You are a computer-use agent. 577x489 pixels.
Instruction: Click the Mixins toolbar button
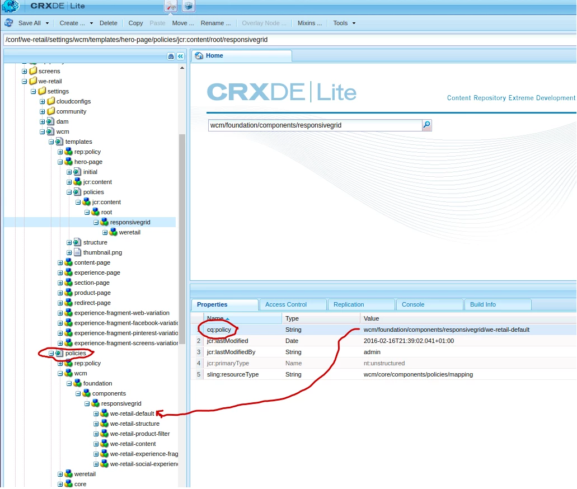tap(309, 23)
